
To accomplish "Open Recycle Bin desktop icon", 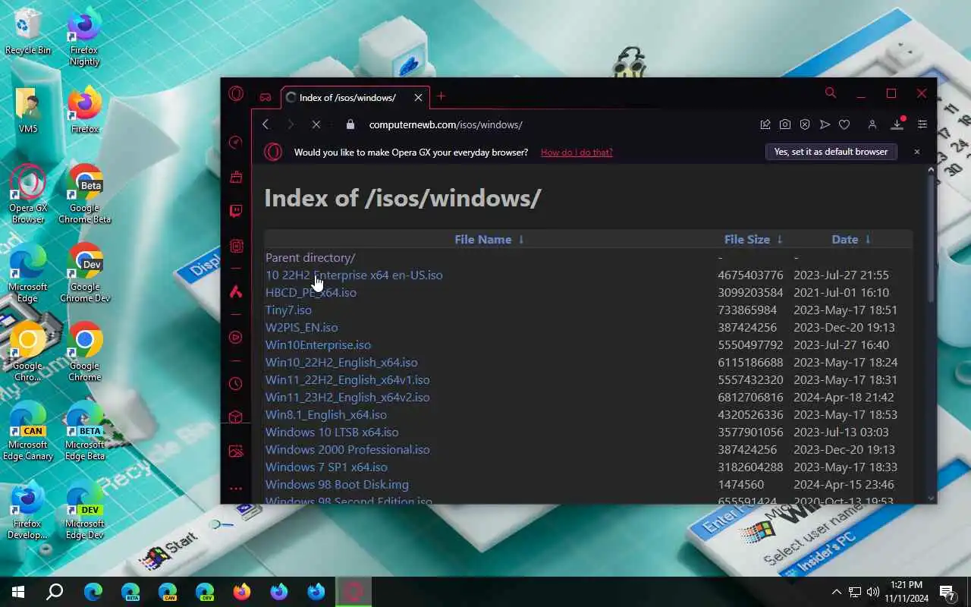I will pos(28,32).
